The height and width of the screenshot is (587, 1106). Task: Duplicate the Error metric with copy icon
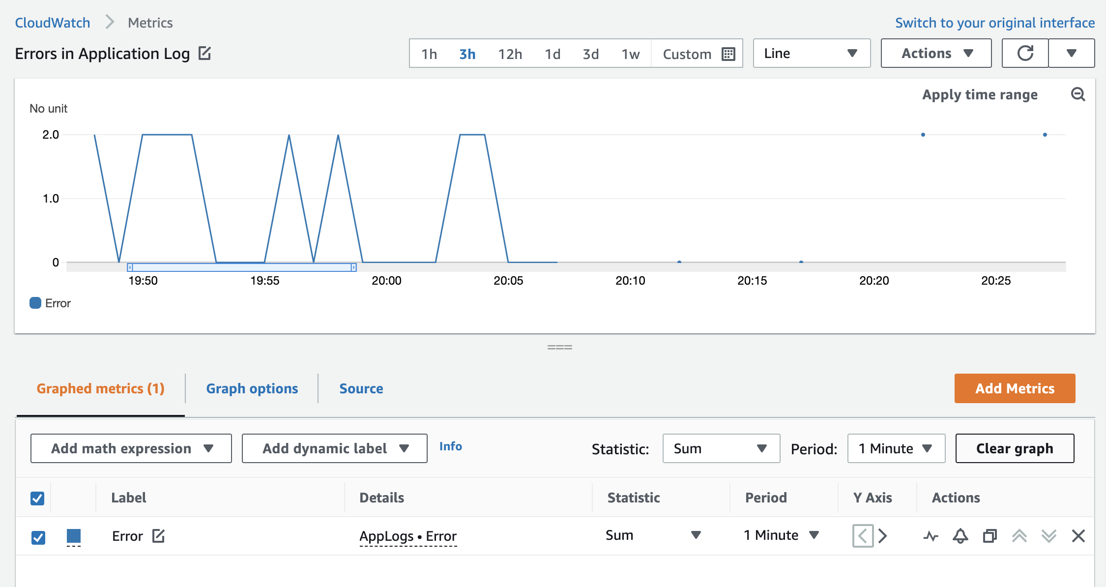(990, 536)
